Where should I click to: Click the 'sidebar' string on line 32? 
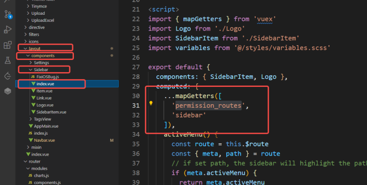(189, 115)
